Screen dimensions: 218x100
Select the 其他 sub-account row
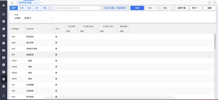click(x=112, y=79)
